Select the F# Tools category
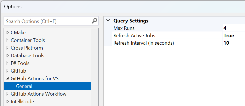This screenshot has width=245, height=106. [x=20, y=63]
